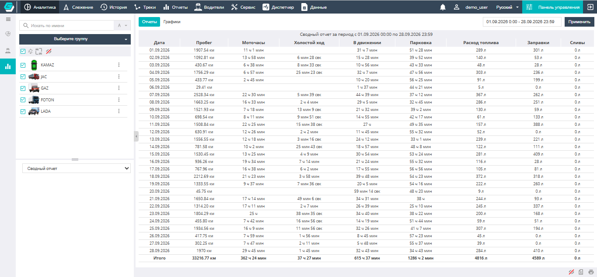597x277 pixels.
Task: Open the three-dot menu for JAC
Action: [x=119, y=76]
